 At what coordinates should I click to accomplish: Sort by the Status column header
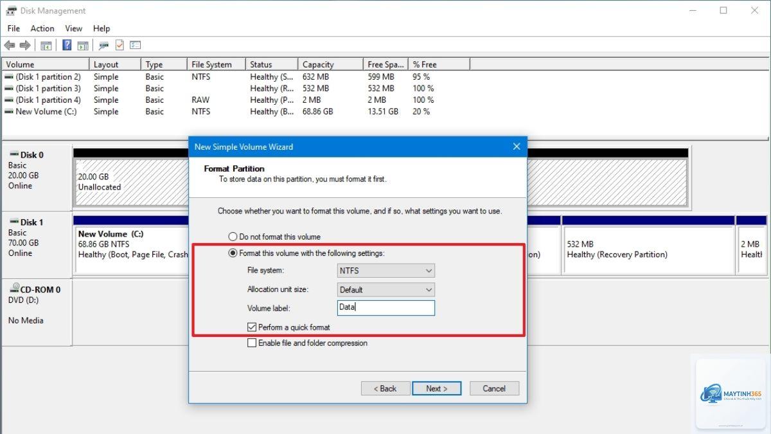click(x=272, y=64)
